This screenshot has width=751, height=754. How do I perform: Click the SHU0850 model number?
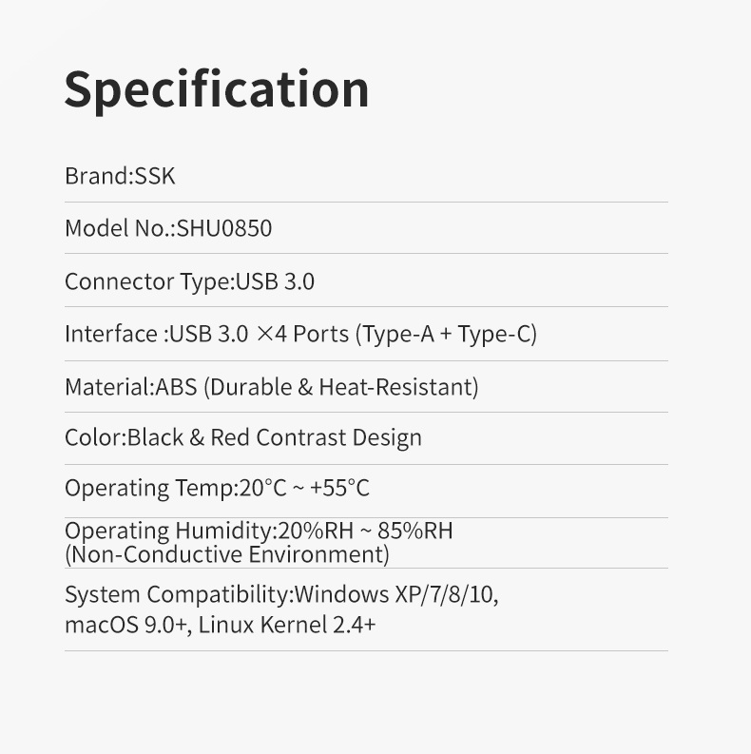click(224, 228)
